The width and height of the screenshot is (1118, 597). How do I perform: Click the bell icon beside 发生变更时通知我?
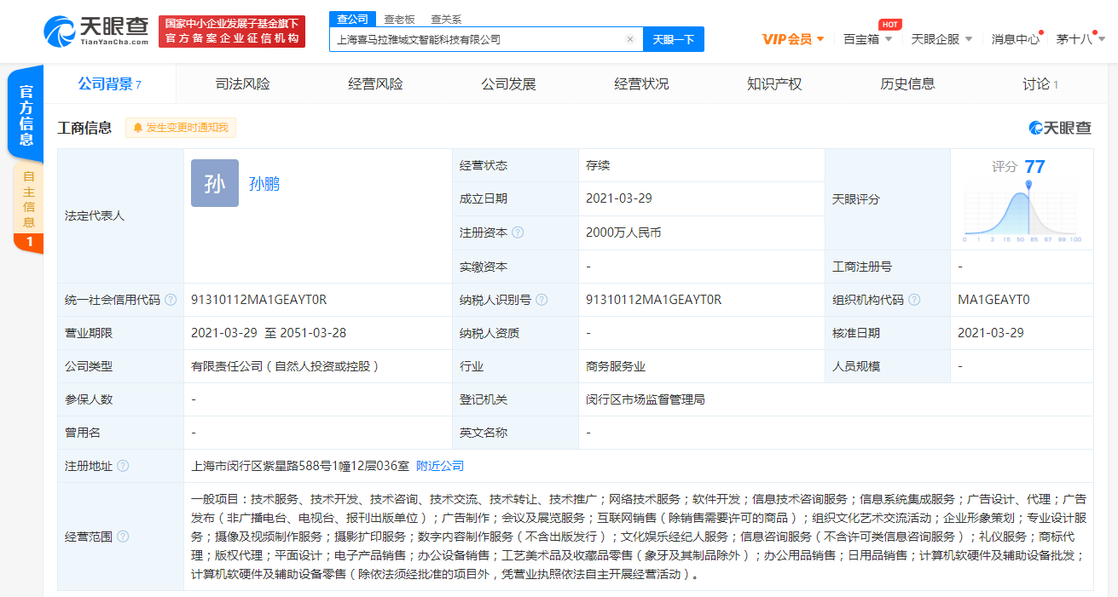(x=139, y=127)
